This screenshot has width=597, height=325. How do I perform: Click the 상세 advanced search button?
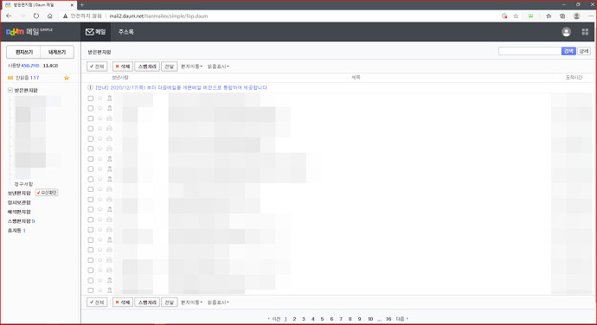[584, 51]
